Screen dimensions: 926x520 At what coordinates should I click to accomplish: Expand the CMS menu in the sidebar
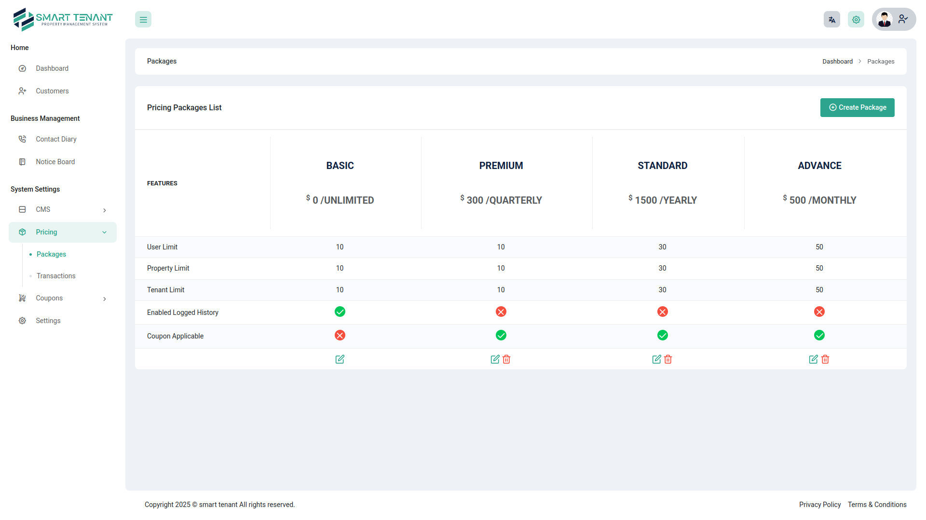click(x=105, y=210)
